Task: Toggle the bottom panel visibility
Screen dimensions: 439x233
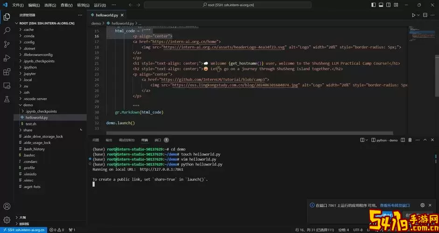Action: [x=381, y=5]
